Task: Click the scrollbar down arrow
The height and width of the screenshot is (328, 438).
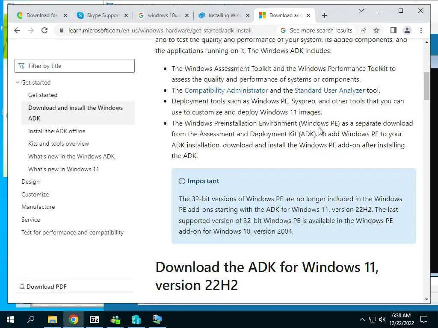Action: tap(426, 299)
